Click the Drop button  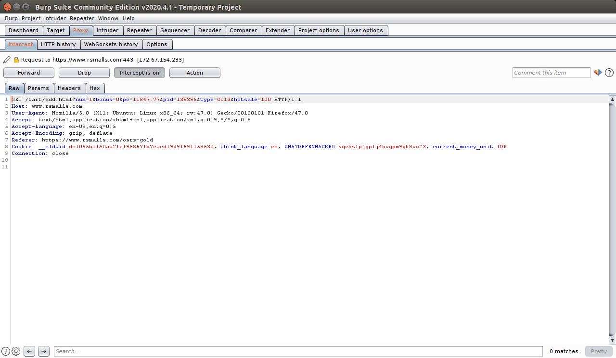point(84,72)
